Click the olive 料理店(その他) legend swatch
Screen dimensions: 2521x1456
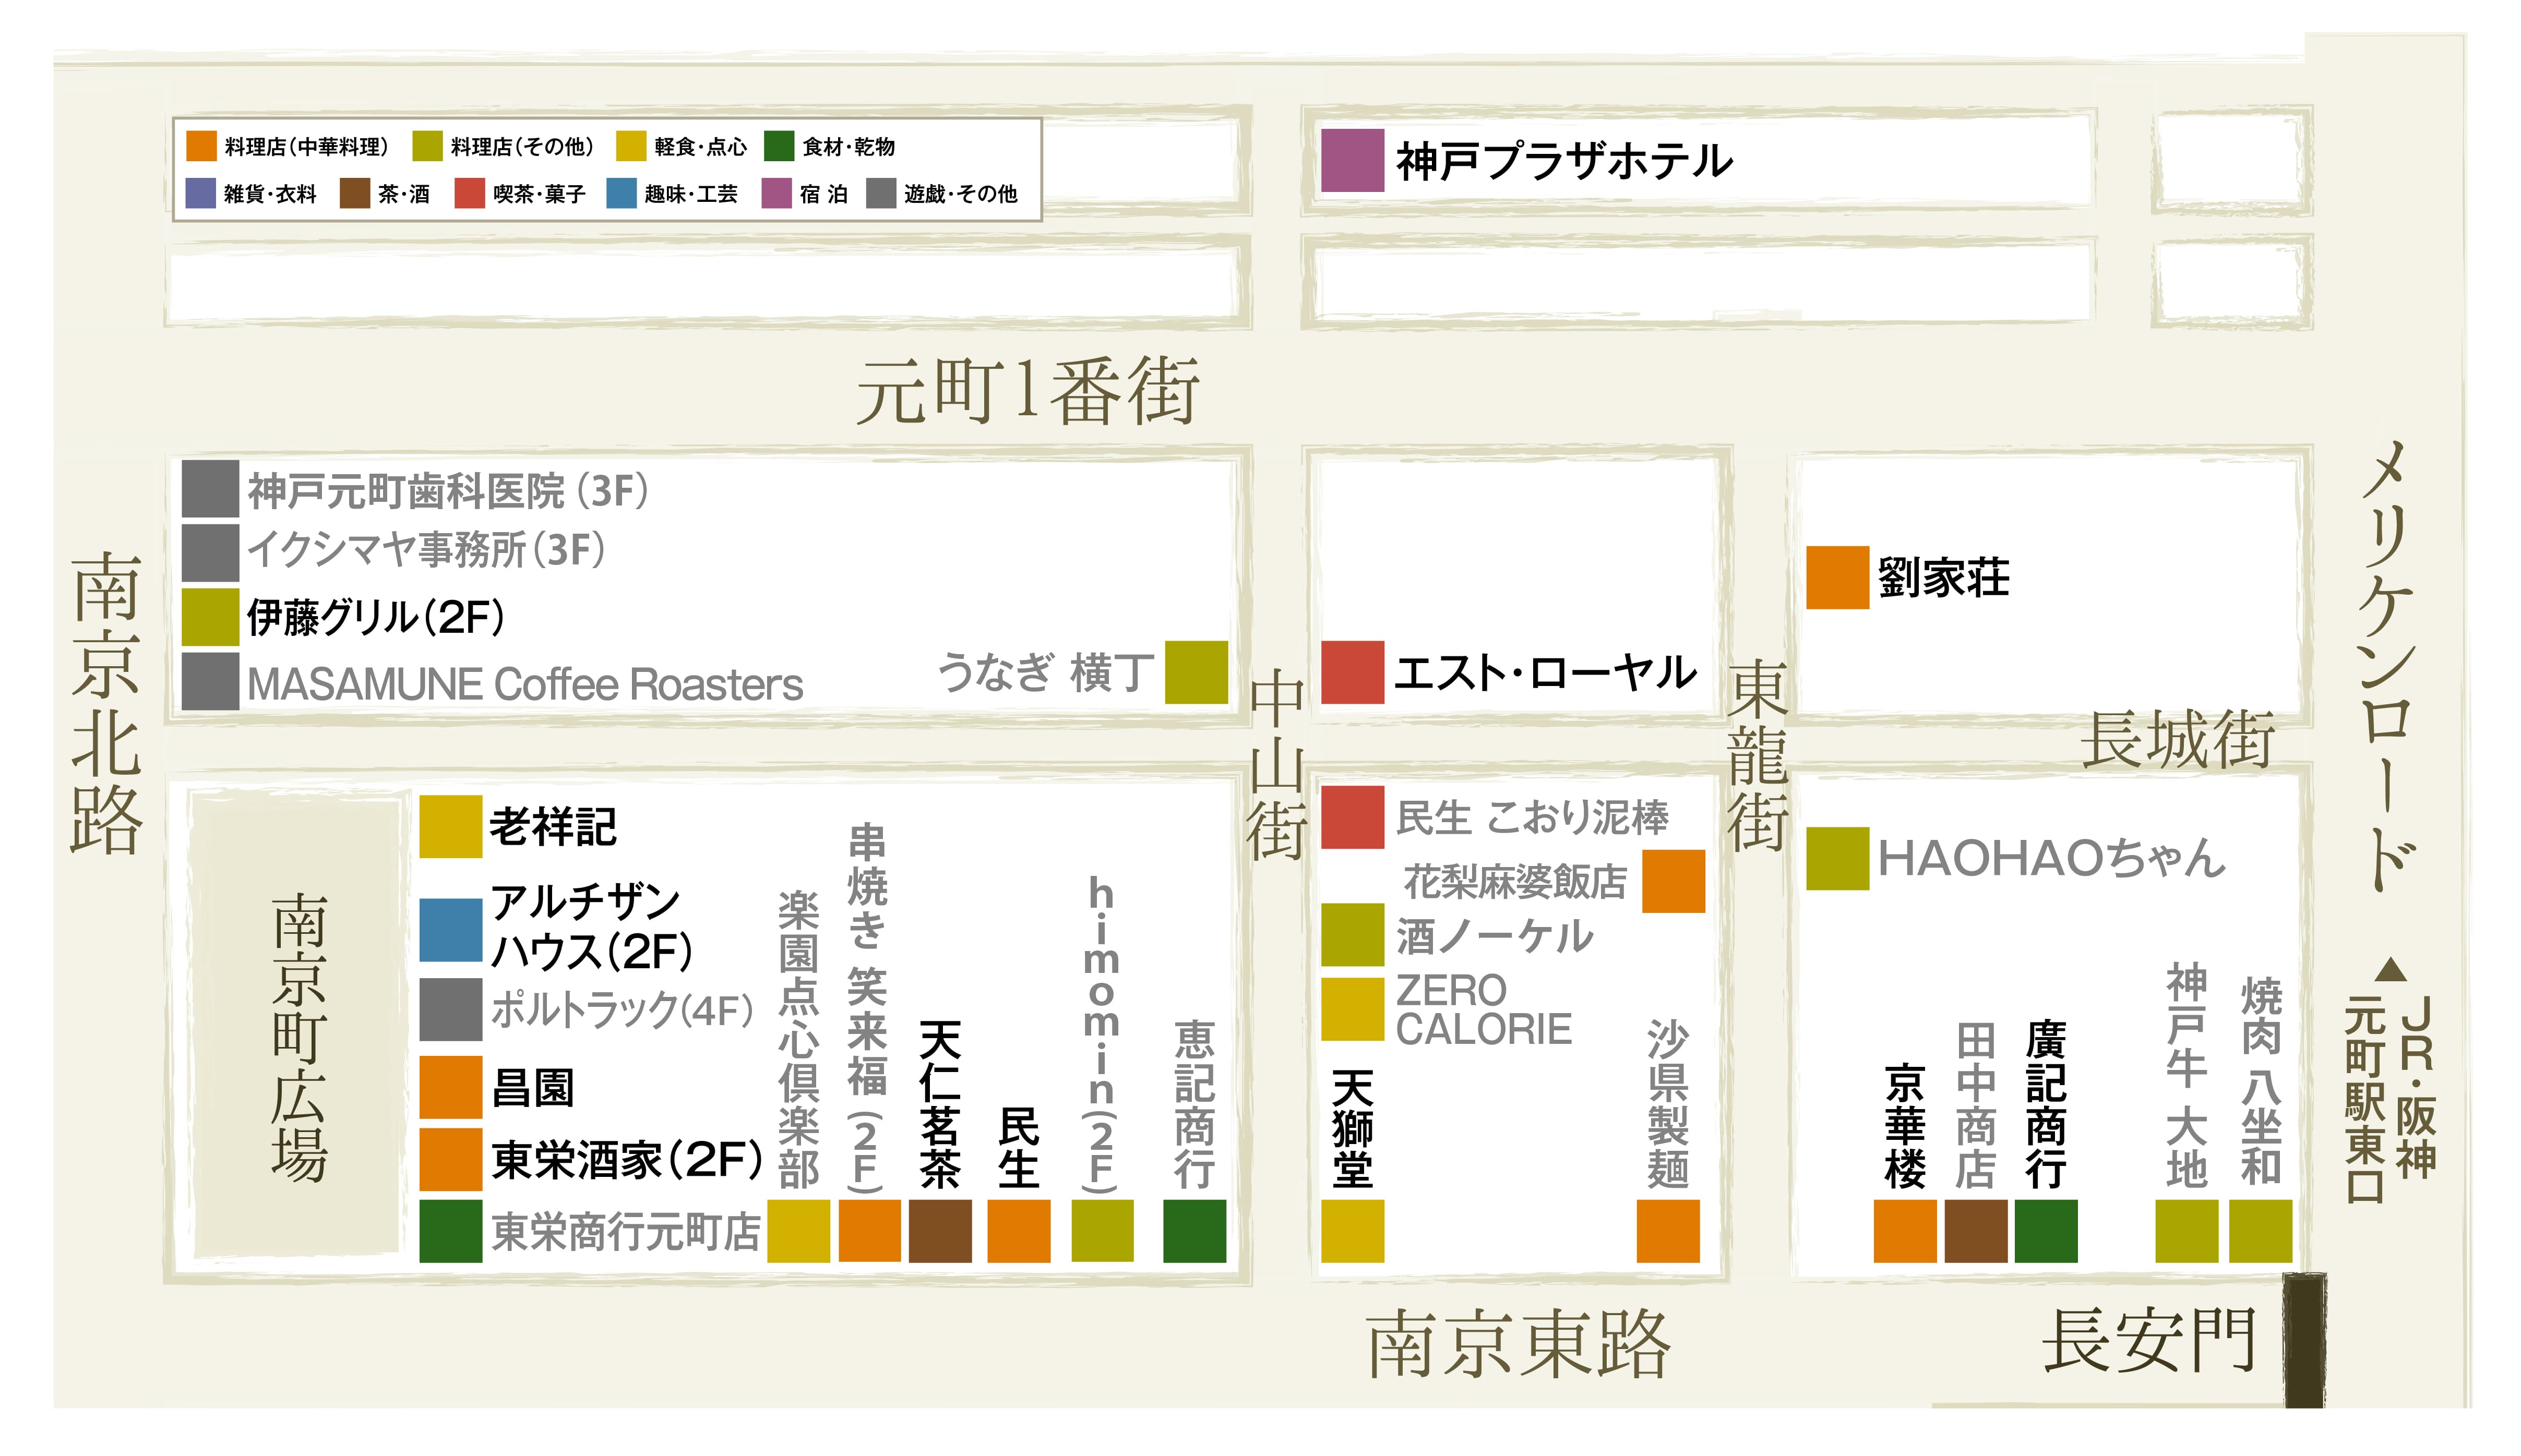click(x=427, y=145)
